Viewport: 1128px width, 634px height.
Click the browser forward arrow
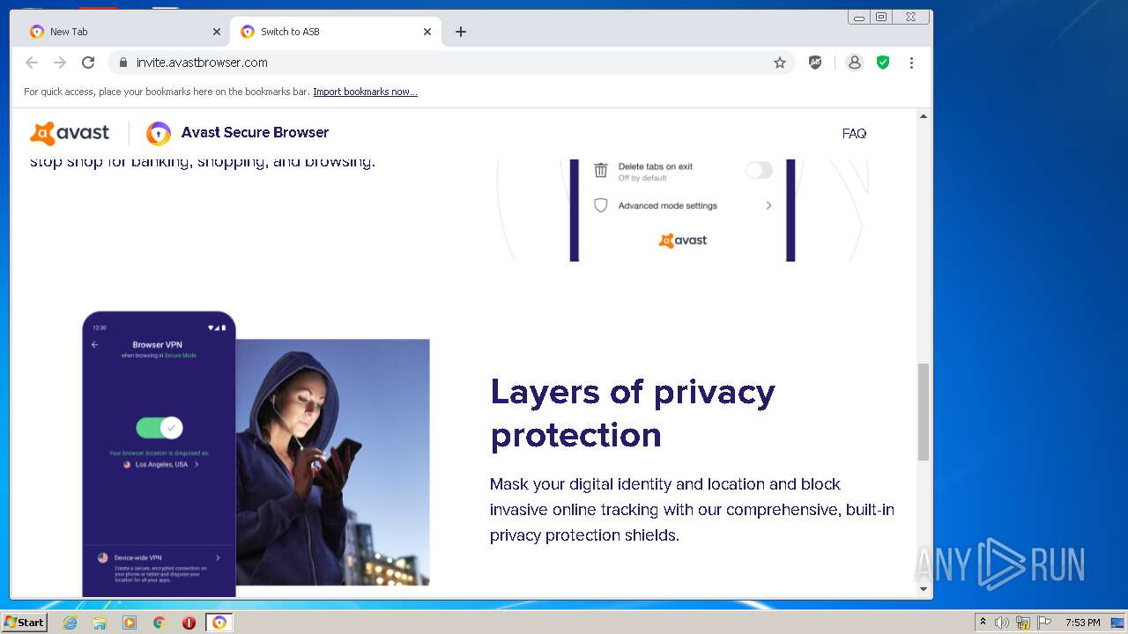[60, 63]
